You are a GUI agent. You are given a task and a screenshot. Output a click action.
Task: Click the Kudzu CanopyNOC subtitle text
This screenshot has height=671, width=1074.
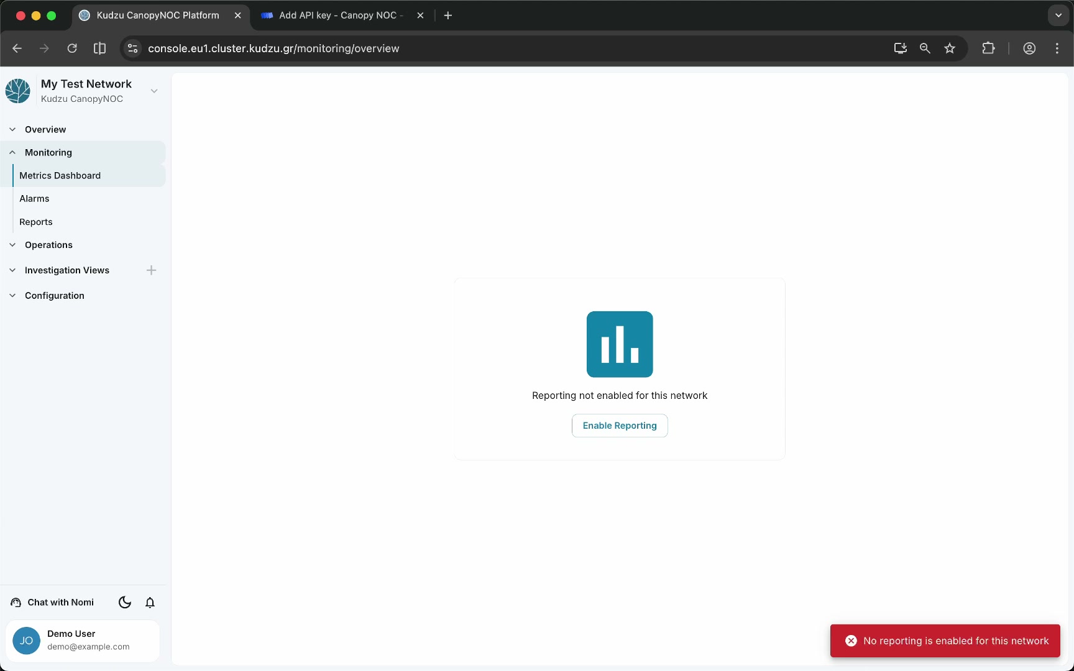click(82, 99)
